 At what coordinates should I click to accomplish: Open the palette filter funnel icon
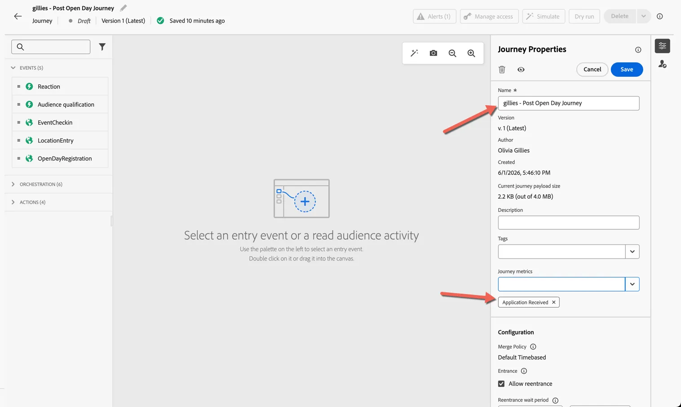coord(102,47)
